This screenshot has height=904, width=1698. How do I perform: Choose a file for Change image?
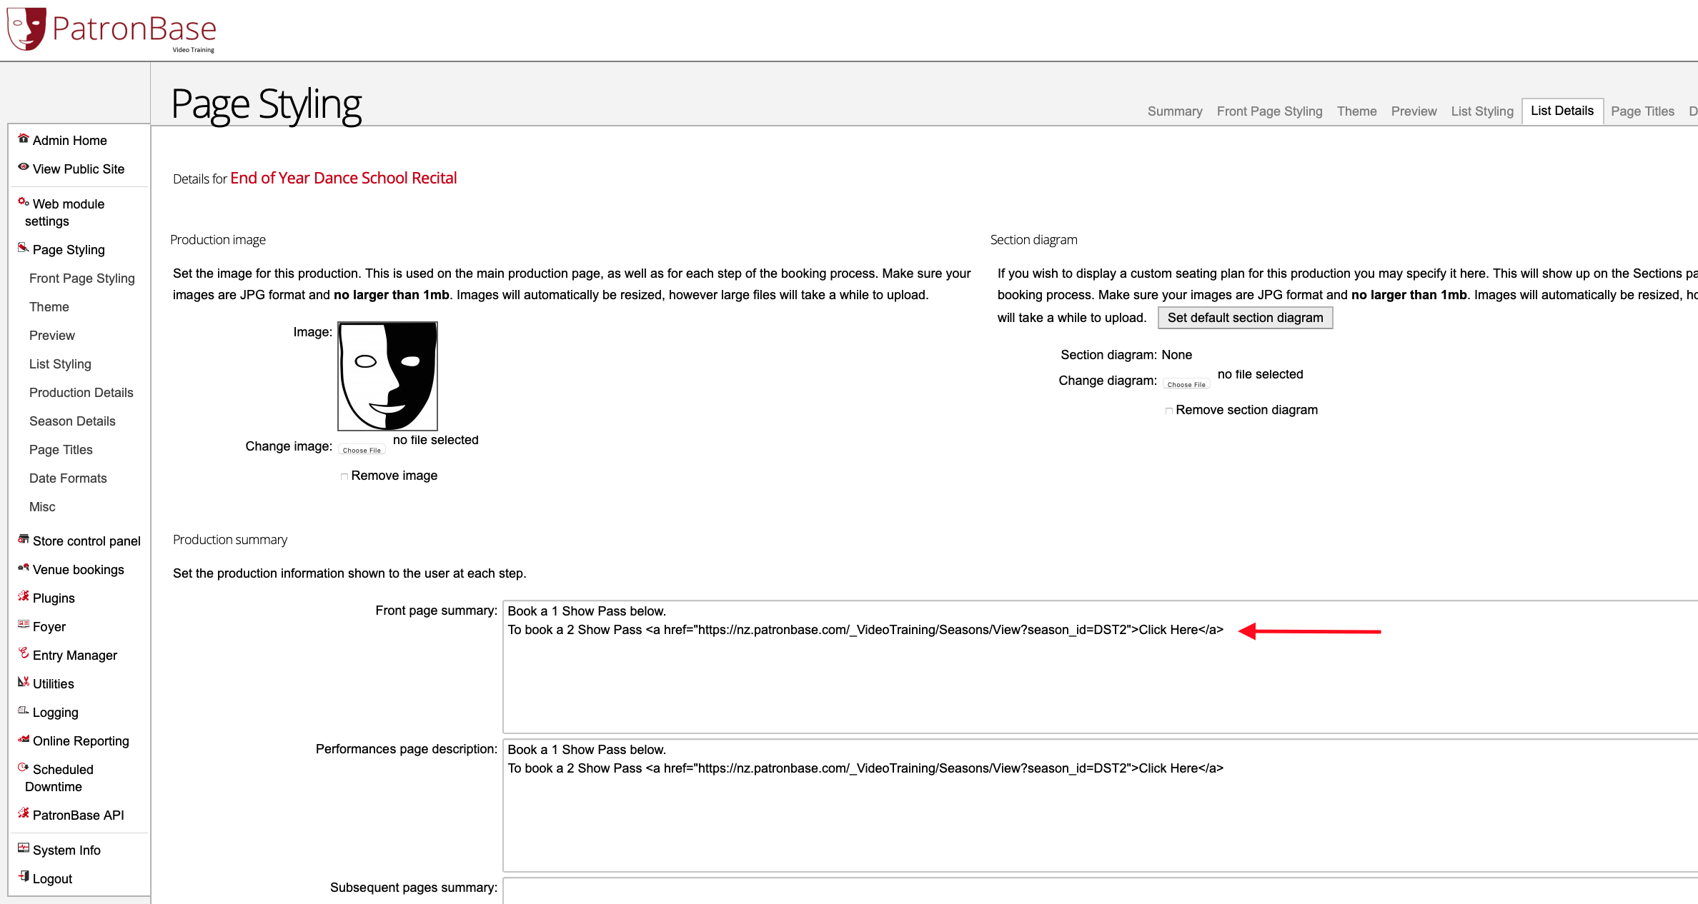coord(362,450)
